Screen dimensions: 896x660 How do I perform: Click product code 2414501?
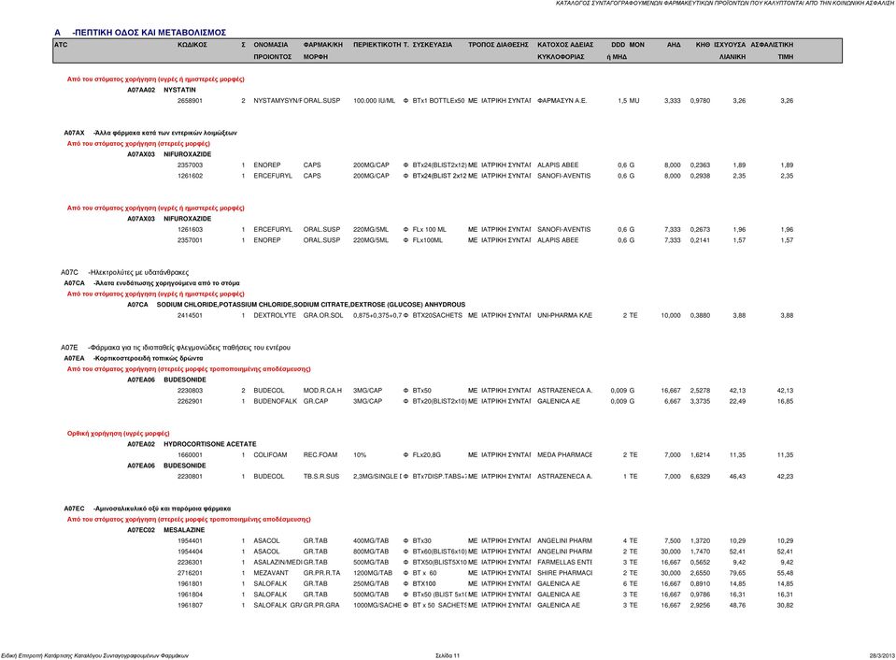tap(190, 316)
